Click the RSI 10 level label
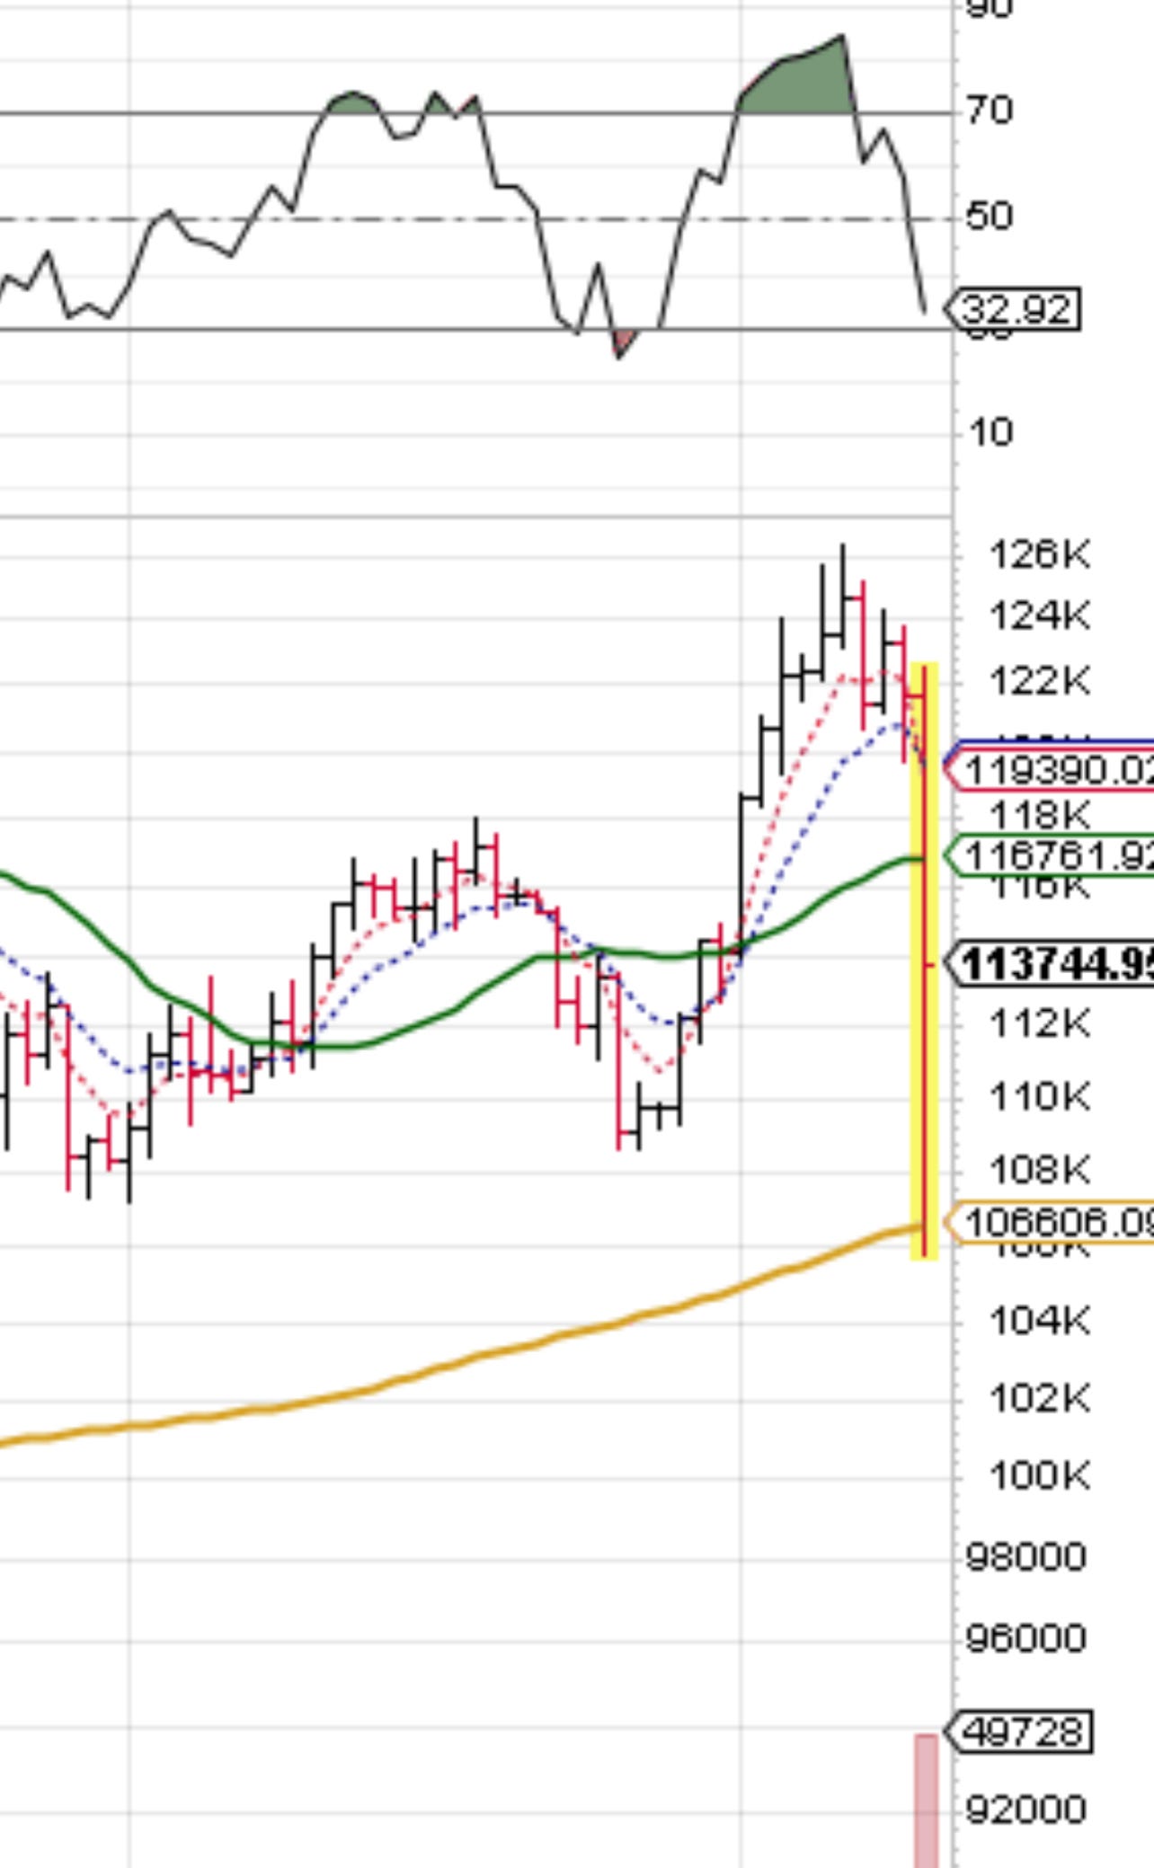Viewport: 1154px width, 1868px height. pyautogui.click(x=991, y=433)
